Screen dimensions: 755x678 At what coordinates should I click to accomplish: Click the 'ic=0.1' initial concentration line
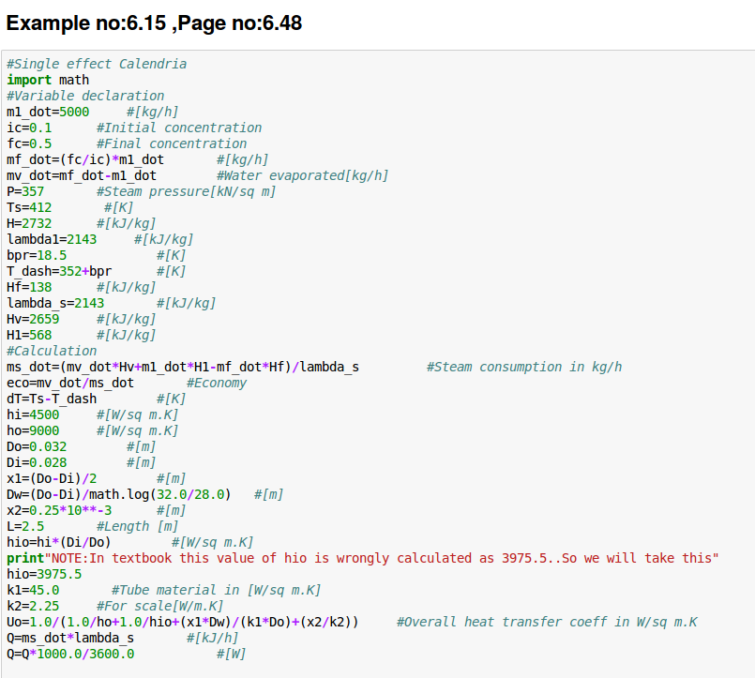(x=29, y=128)
